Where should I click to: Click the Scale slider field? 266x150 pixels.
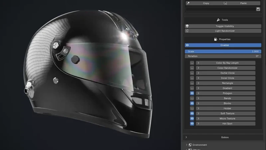223,51
